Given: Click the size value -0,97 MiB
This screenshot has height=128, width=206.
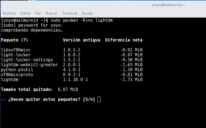Looking at the screenshot, I should click(132, 55).
